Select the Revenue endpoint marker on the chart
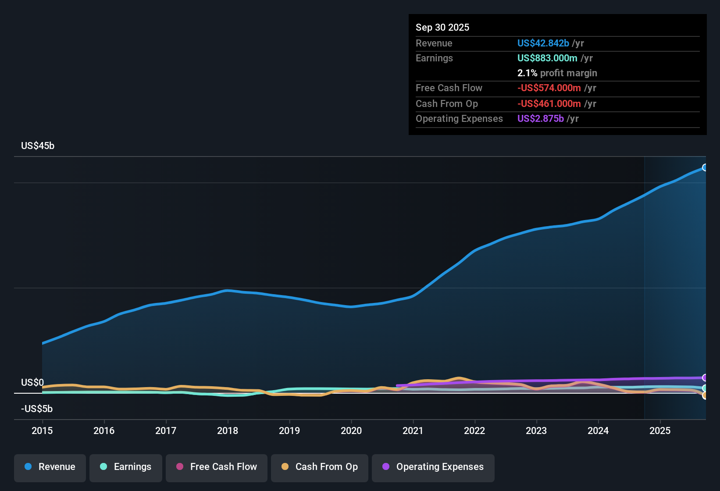Viewport: 720px width, 491px height. [x=705, y=167]
